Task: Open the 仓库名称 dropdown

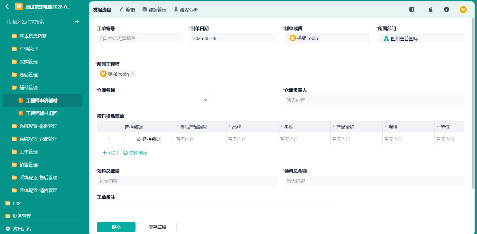Action: [154, 100]
